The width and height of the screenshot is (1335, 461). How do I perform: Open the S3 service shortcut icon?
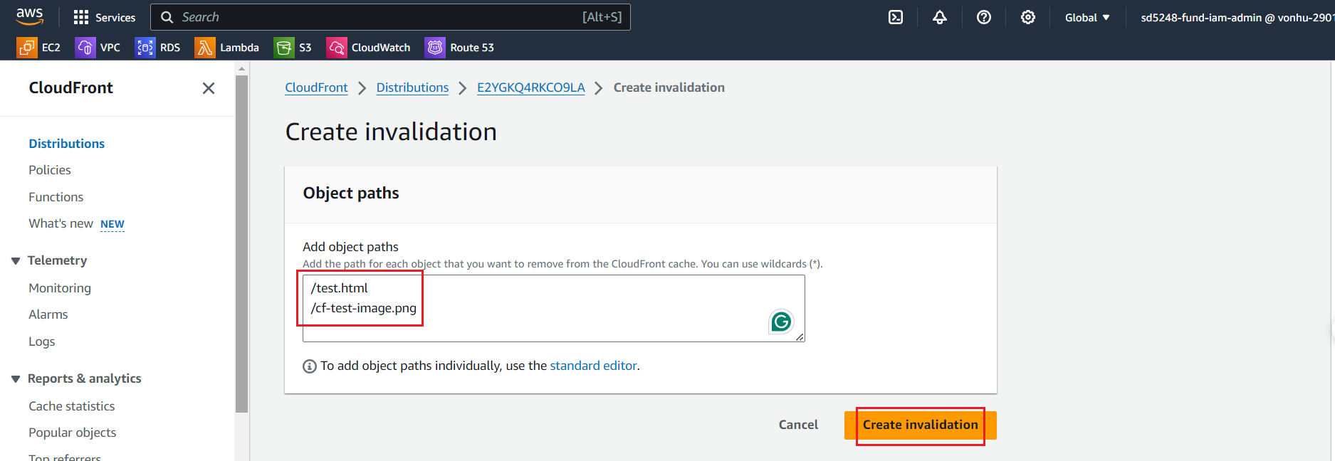click(x=284, y=48)
